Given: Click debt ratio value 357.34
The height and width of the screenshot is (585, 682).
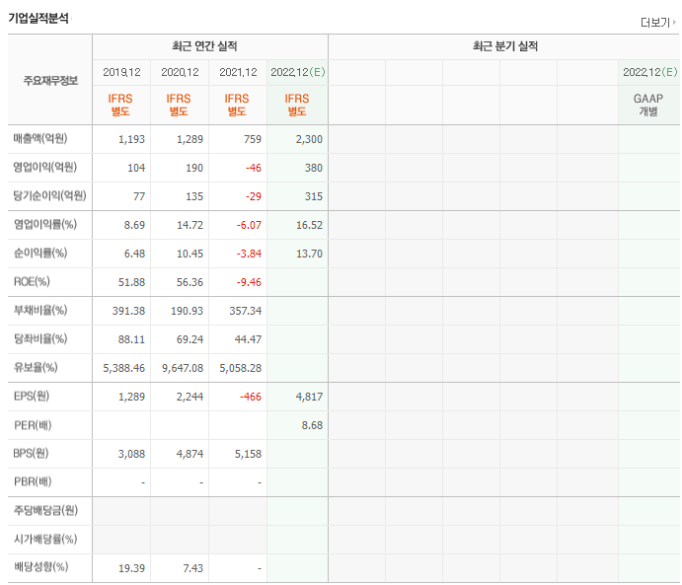Looking at the screenshot, I should (x=246, y=311).
